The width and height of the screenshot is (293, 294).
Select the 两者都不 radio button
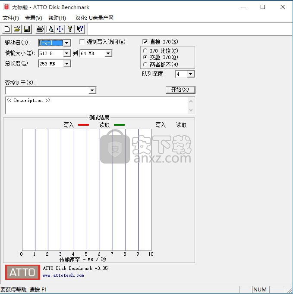click(x=145, y=65)
